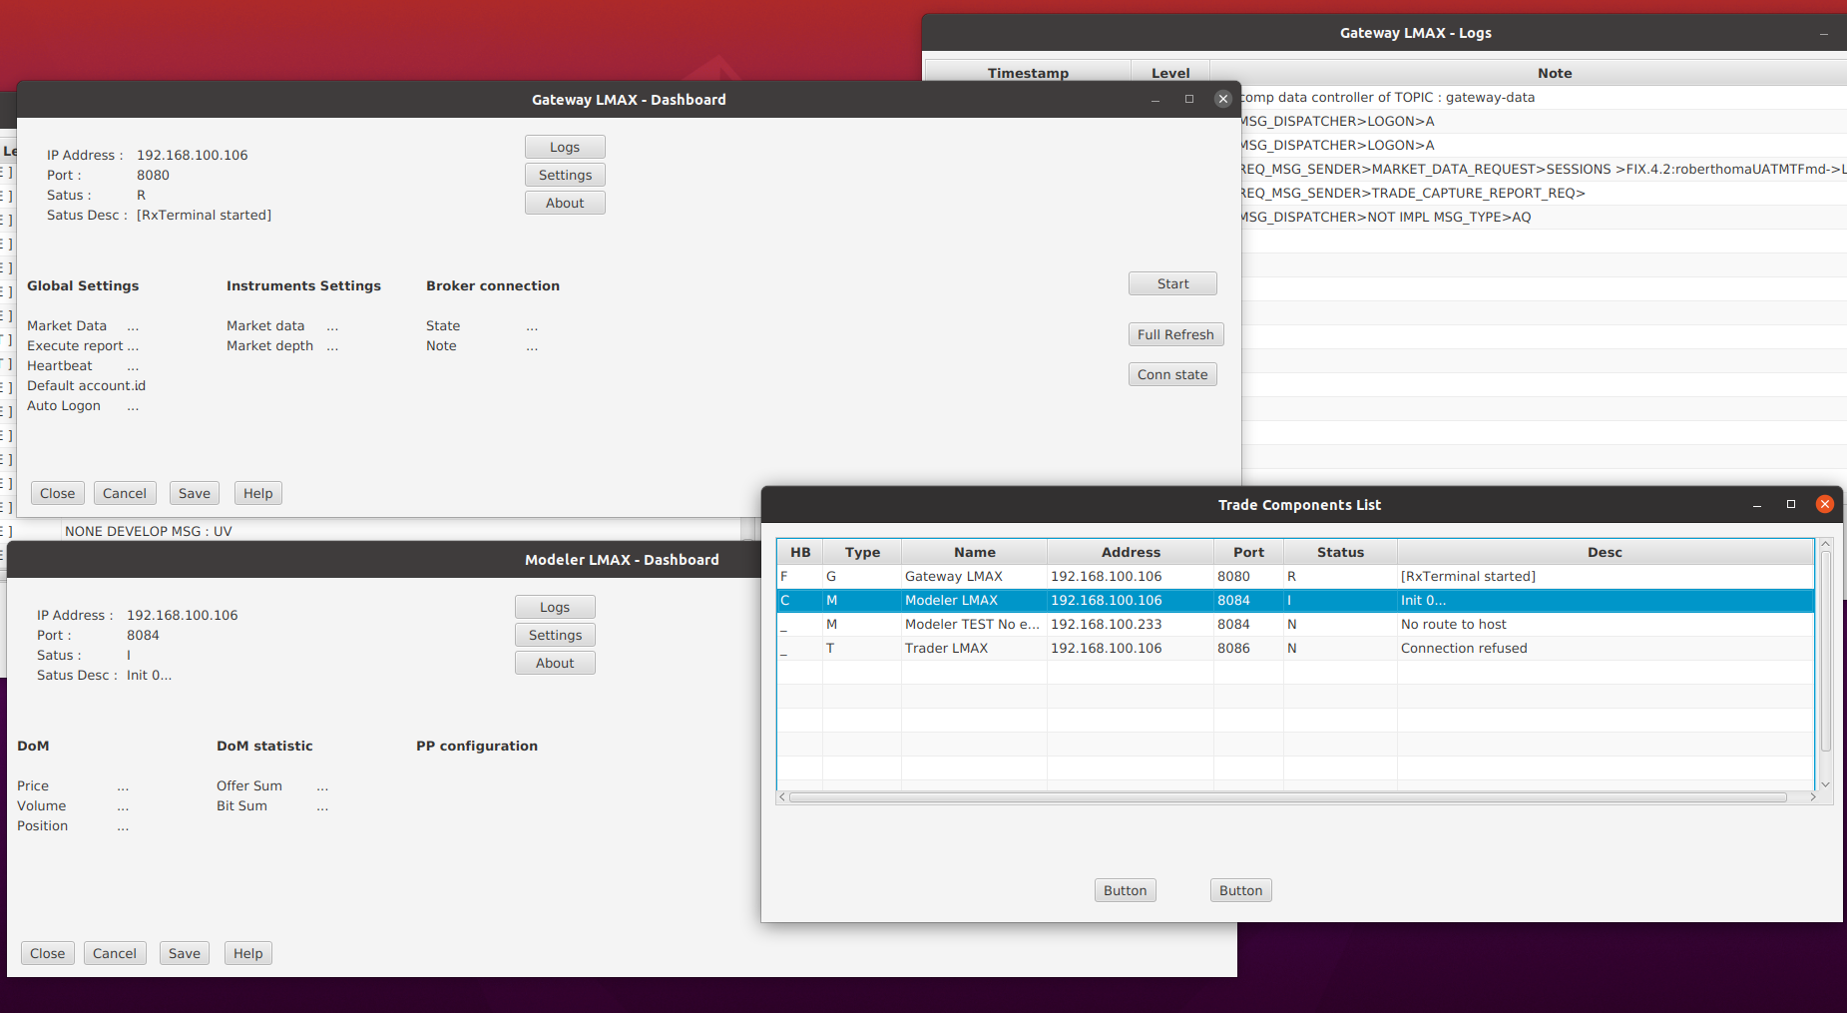
Task: Open Logs from the Gateway LMAX dashboard
Action: (x=564, y=146)
